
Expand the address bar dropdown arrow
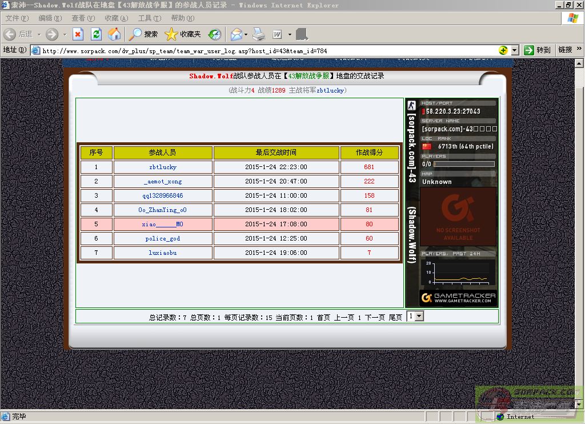[x=514, y=50]
